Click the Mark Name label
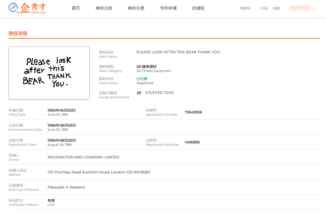 coord(108,57)
